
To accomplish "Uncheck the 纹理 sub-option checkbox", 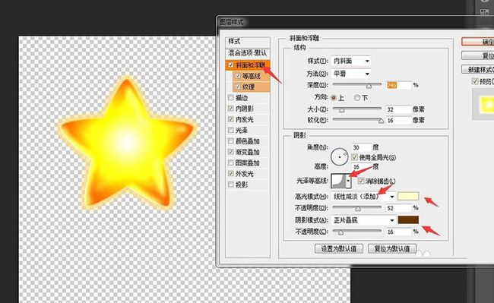I will point(238,87).
